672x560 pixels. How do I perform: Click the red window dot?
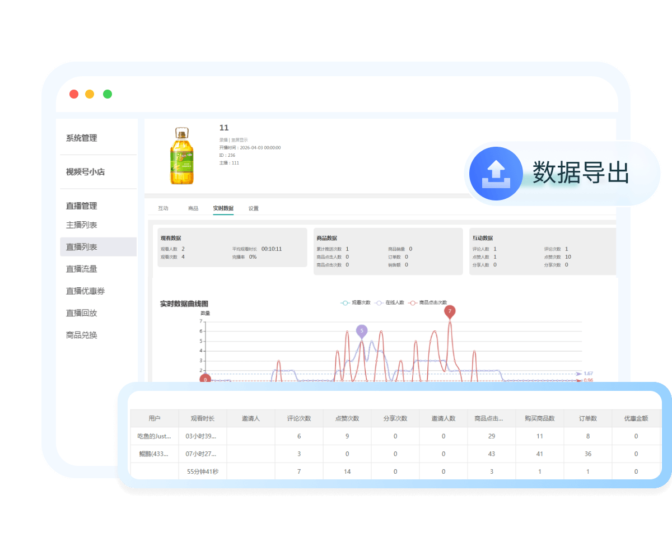pyautogui.click(x=74, y=94)
